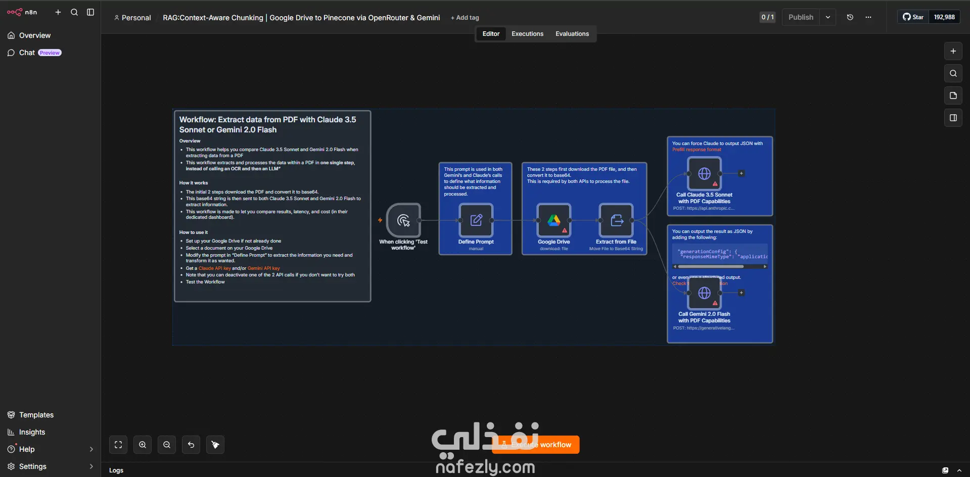Select the manual trigger node
Viewport: 970px width, 477px height.
[403, 220]
